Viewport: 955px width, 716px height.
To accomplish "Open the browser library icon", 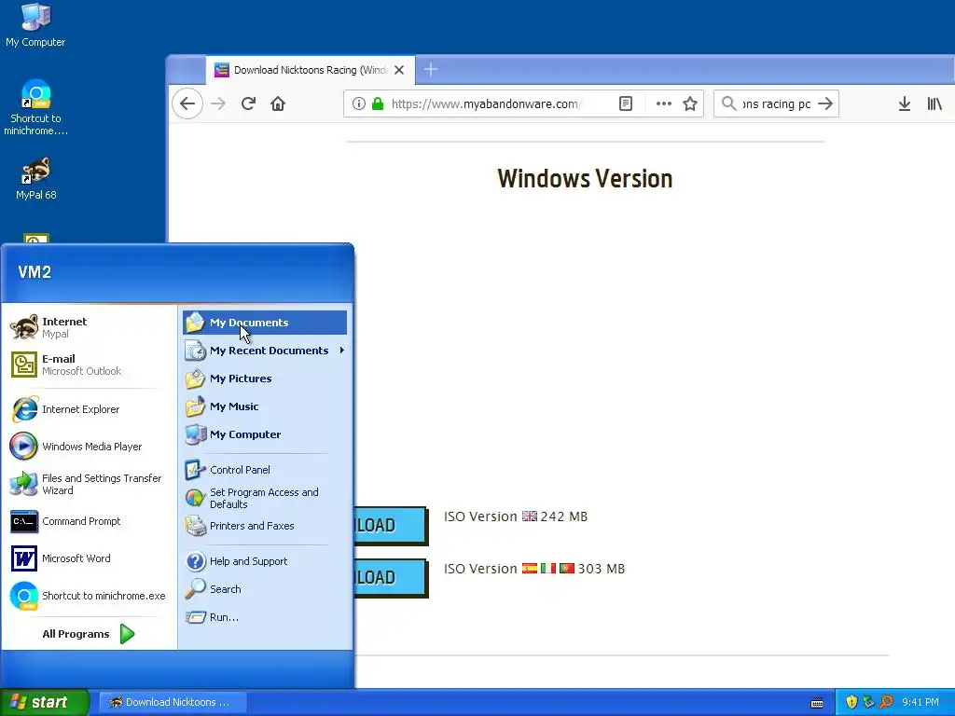I will coord(934,103).
